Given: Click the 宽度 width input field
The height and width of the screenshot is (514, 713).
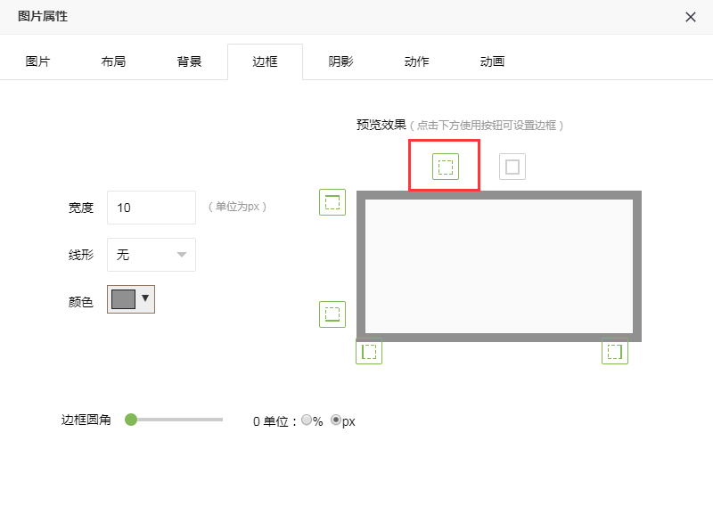Looking at the screenshot, I should click(152, 208).
